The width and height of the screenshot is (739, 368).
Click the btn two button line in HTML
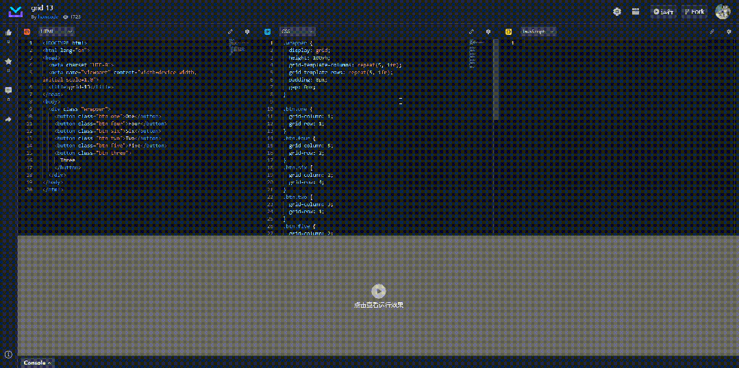(x=108, y=138)
